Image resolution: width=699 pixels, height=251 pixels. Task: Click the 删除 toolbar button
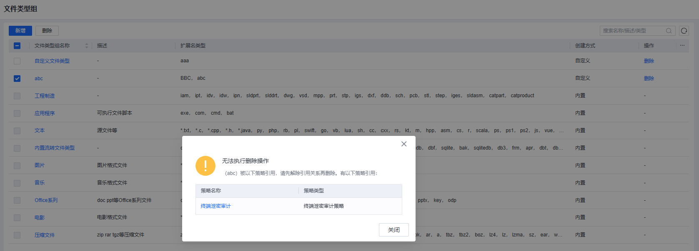(47, 31)
